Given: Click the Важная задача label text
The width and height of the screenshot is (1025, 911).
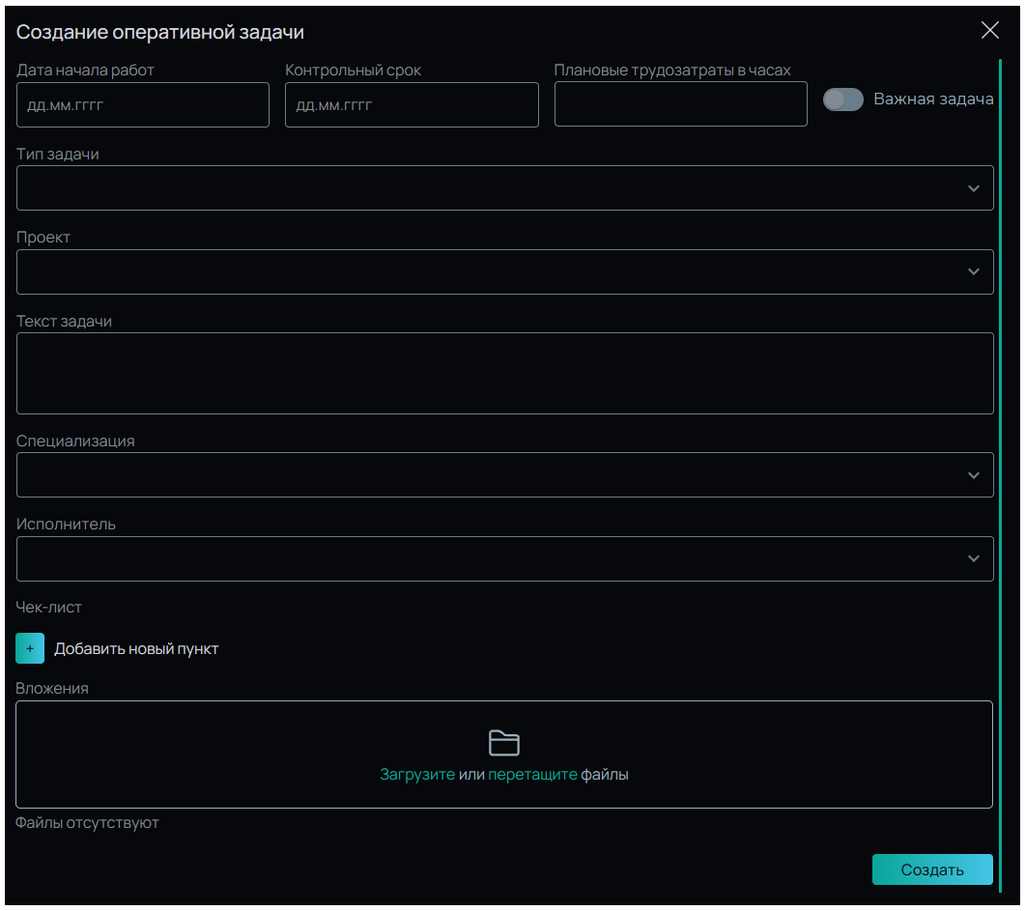Looking at the screenshot, I should 933,100.
